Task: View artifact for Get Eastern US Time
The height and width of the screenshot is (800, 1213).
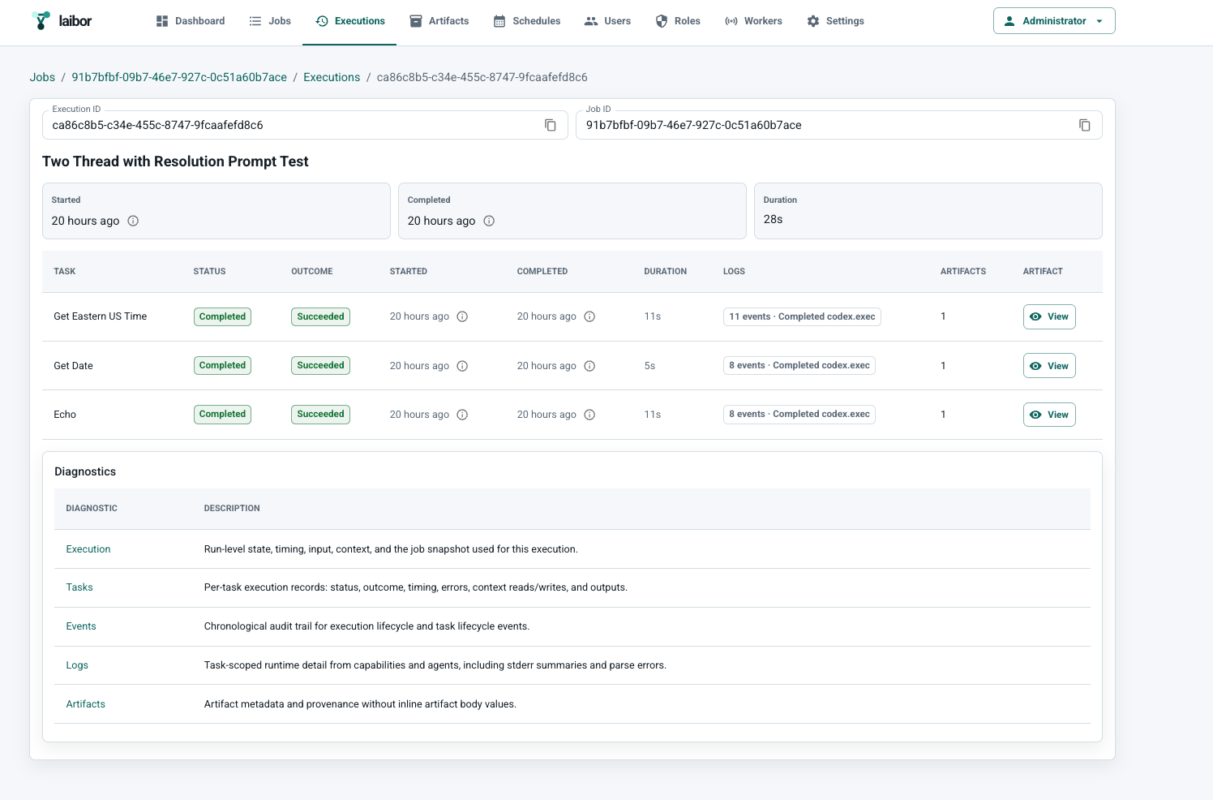Action: [1049, 316]
